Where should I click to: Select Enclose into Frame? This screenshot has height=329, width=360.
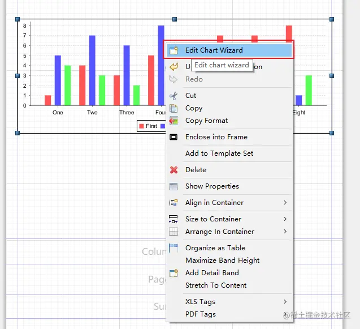[x=229, y=137]
